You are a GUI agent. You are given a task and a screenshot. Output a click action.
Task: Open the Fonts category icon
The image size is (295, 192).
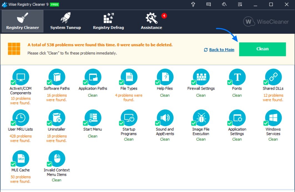[x=237, y=77]
